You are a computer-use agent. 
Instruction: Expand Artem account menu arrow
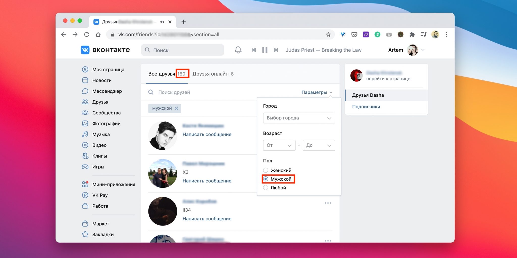coord(423,50)
